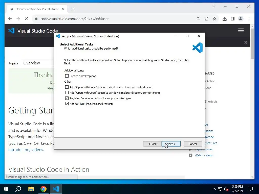Click the search magnifier in Chrome address bar
Image resolution: width=259 pixels, height=194 pixels.
pos(198,19)
